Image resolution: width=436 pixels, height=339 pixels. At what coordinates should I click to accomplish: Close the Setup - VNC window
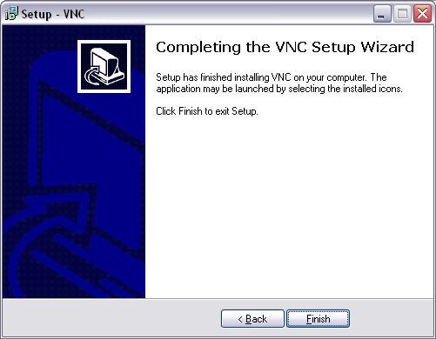click(x=422, y=13)
